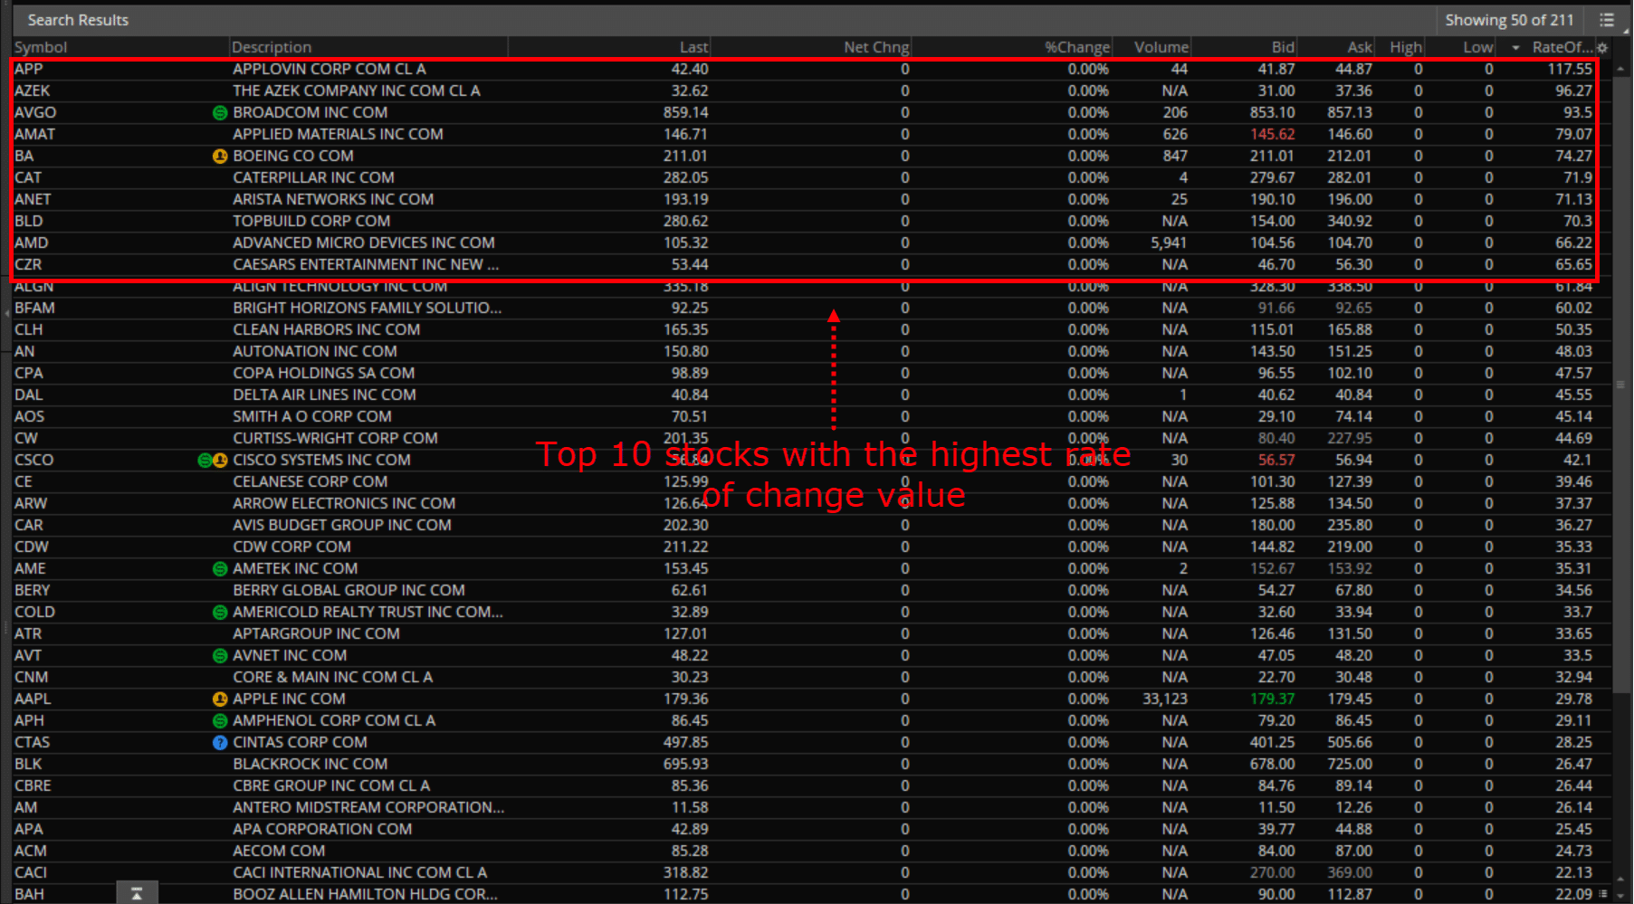Sort by the Volume column header
This screenshot has width=1634, height=904.
pyautogui.click(x=1161, y=47)
